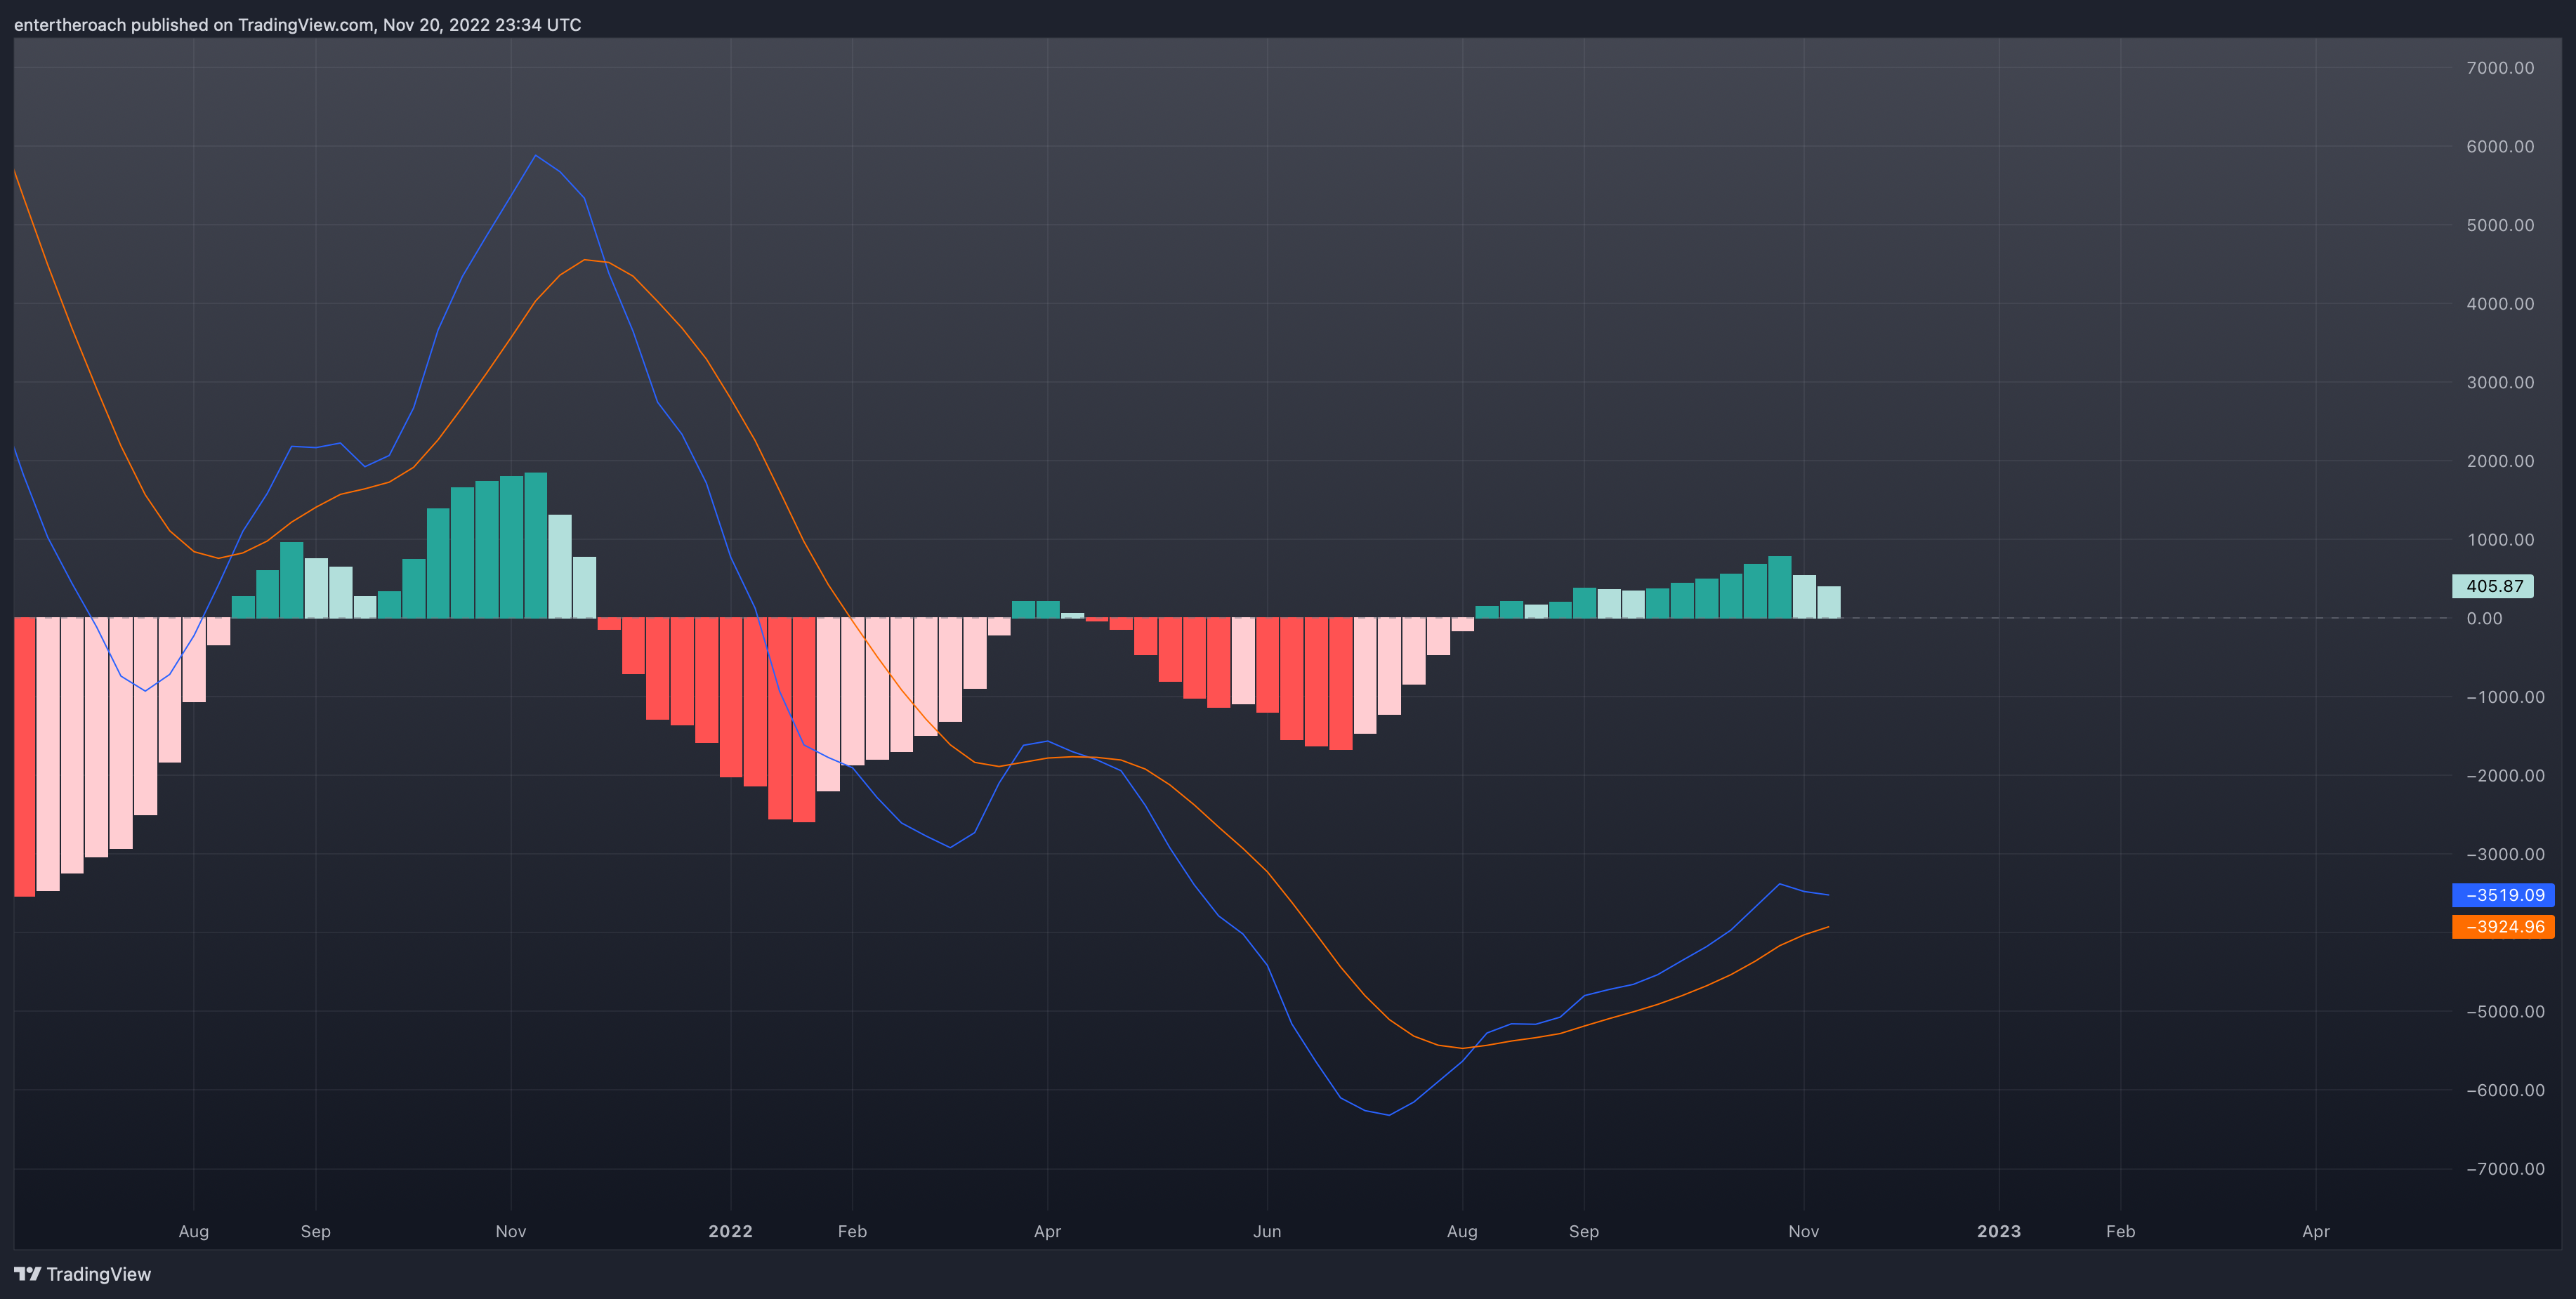
Task: Click the last Apr label on time axis
Action: pos(2315,1231)
